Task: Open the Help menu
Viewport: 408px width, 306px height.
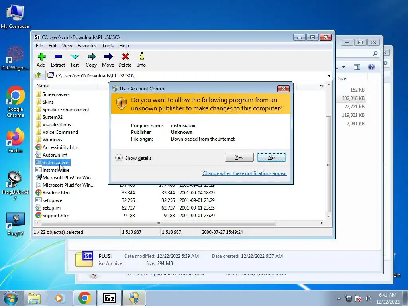Action: 124,46
